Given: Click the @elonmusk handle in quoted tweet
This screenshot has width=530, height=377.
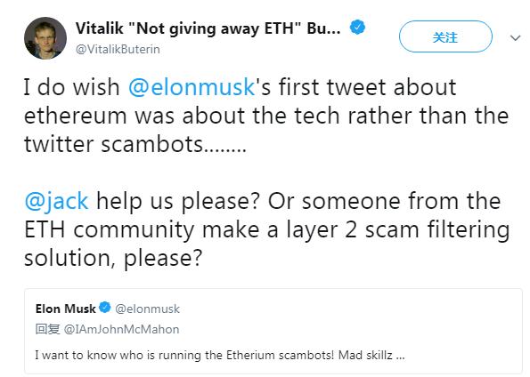Looking at the screenshot, I should click(x=147, y=309).
